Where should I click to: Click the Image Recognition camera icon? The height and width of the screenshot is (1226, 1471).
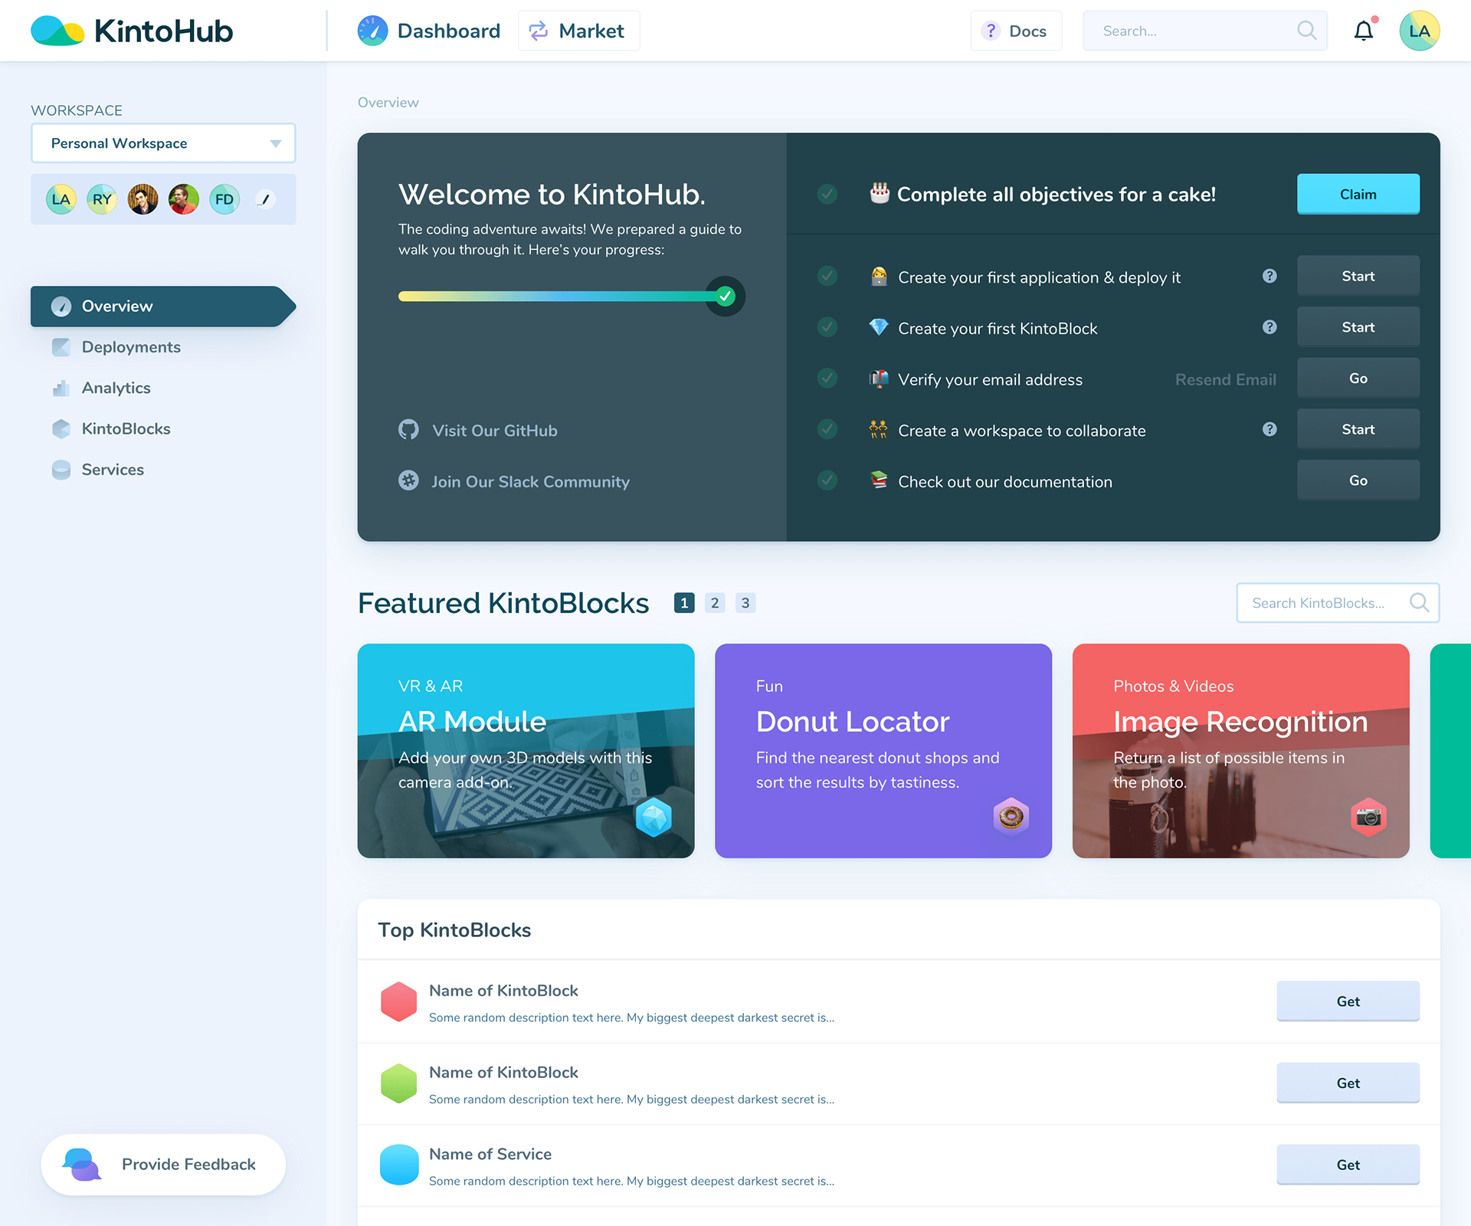tap(1368, 817)
